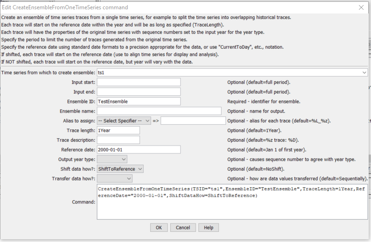Click the Ensemble name field
This screenshot has width=371, height=242.
159,111
